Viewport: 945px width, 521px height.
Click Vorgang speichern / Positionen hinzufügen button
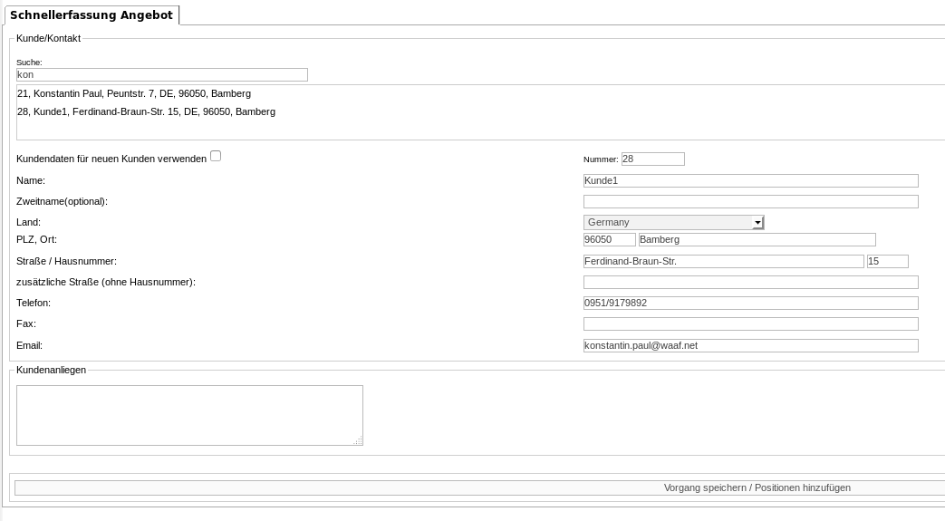point(479,487)
